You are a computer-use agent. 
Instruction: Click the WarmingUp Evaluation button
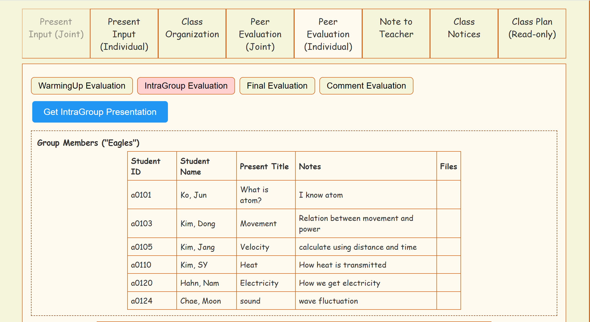pyautogui.click(x=82, y=86)
